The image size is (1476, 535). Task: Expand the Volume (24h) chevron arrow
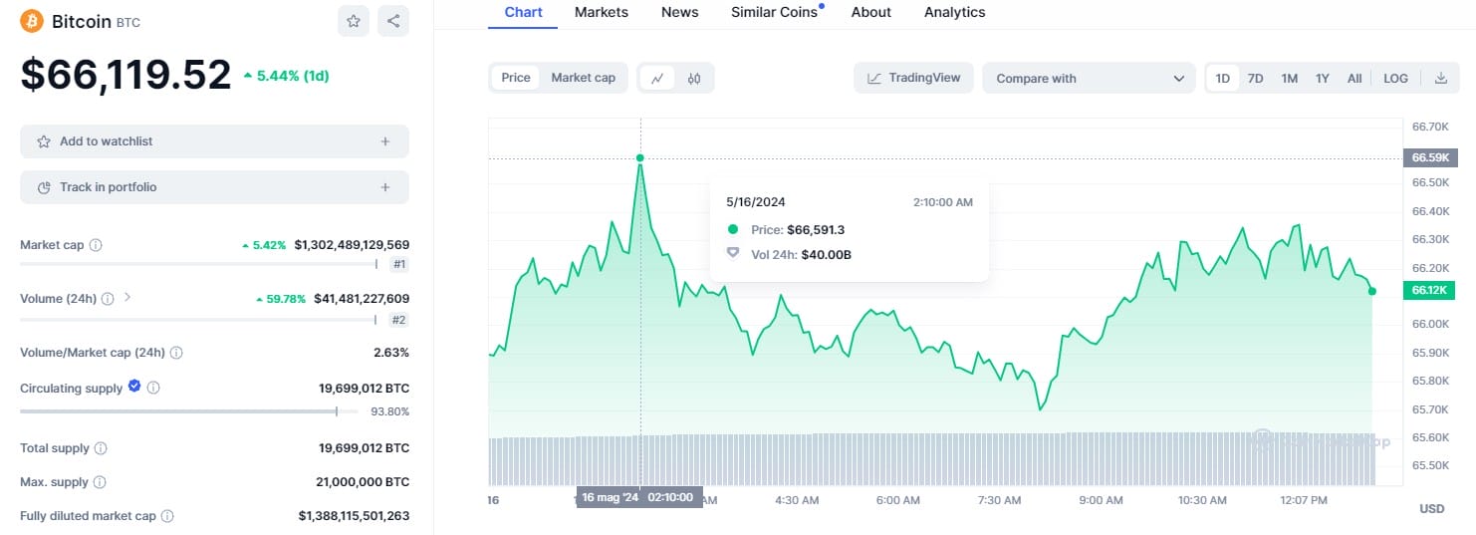(127, 298)
